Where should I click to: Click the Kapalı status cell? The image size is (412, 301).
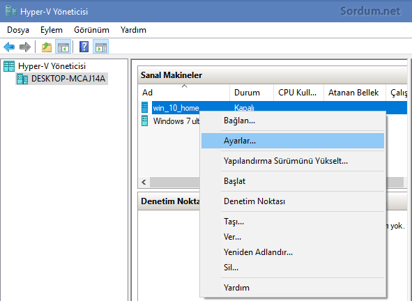pos(244,108)
